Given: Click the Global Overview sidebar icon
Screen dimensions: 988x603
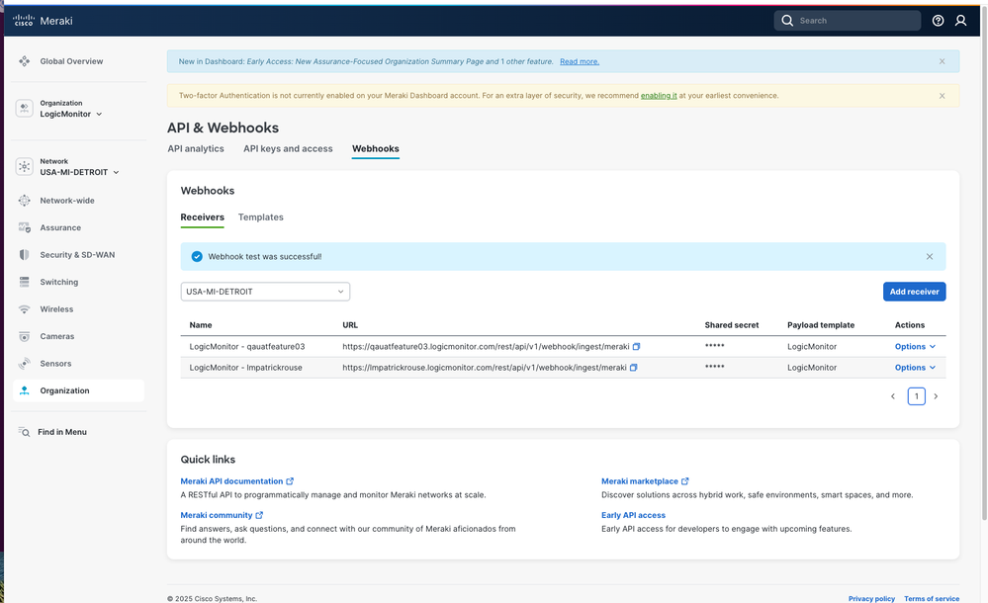Looking at the screenshot, I should pos(24,61).
